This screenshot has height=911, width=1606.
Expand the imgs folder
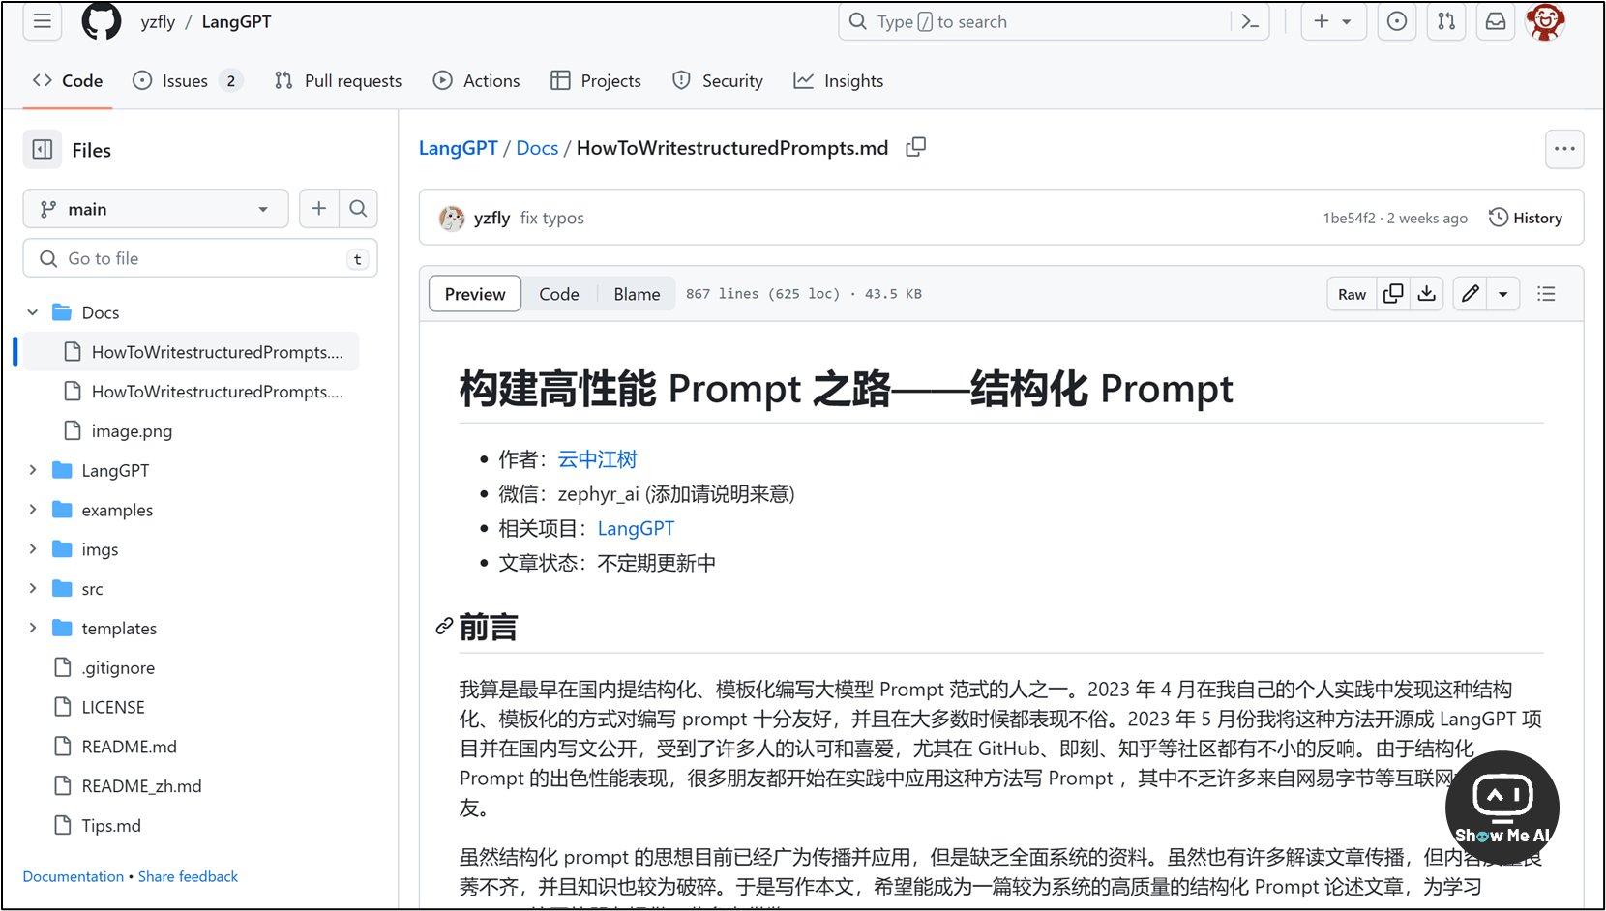33,548
